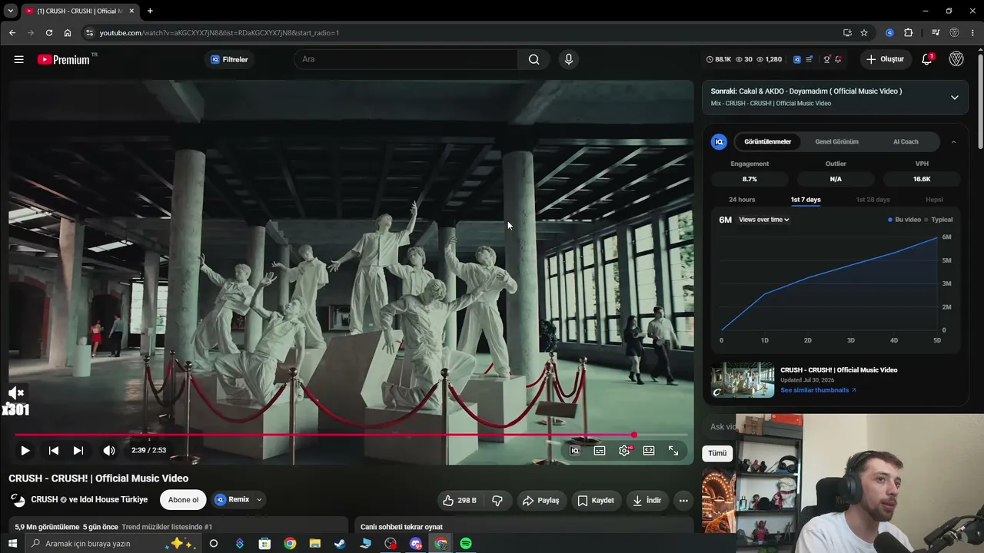Unmute the video with the volume button

point(109,451)
